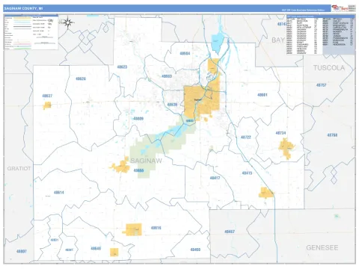Viewport: 359px width, 269px height.
Task: Open the ZIP code index table
Action: (x=321, y=35)
